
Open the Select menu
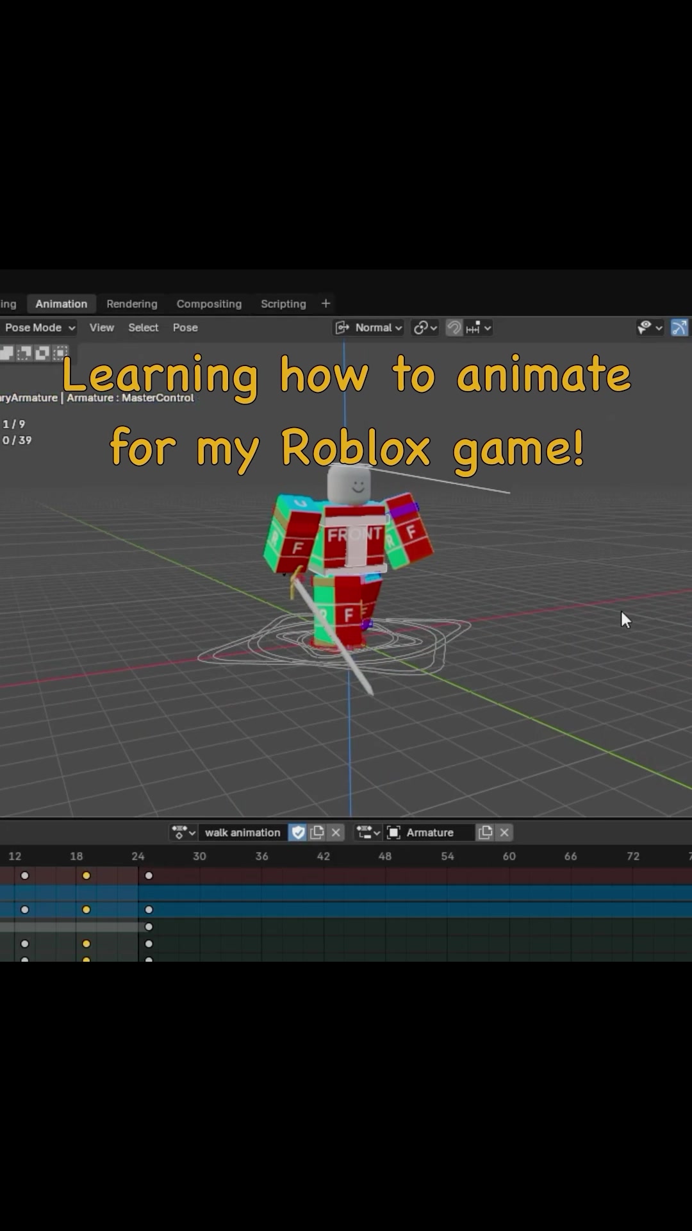point(143,328)
